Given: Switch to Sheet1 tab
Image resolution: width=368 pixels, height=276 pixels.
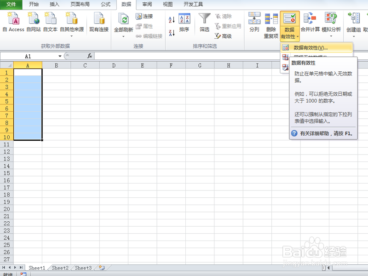Looking at the screenshot, I should [37, 268].
